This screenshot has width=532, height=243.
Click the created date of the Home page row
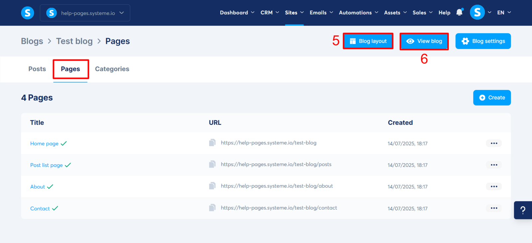408,143
